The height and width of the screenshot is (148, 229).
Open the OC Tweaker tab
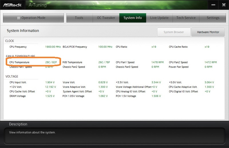tap(106, 18)
